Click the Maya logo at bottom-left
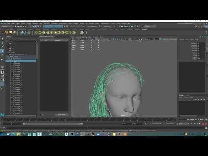The width and height of the screenshot is (208, 156). [x=3, y=115]
